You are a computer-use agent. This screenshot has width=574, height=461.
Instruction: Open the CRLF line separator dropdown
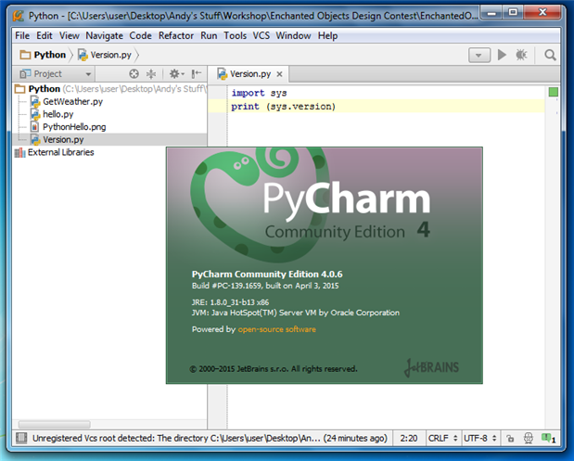443,439
